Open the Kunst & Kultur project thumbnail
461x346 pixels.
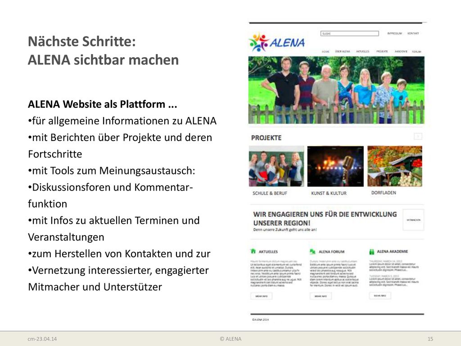point(335,166)
